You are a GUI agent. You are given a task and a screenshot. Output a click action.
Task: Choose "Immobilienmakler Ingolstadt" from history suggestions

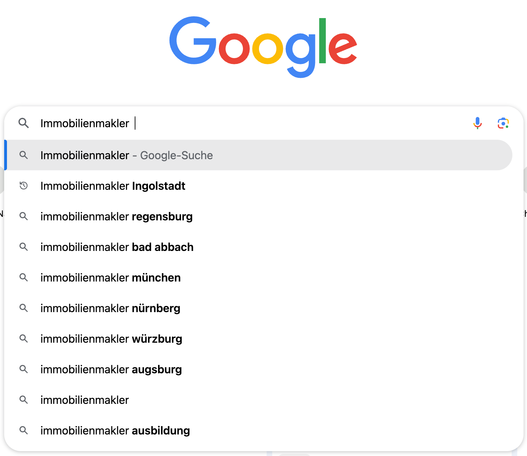(x=113, y=186)
